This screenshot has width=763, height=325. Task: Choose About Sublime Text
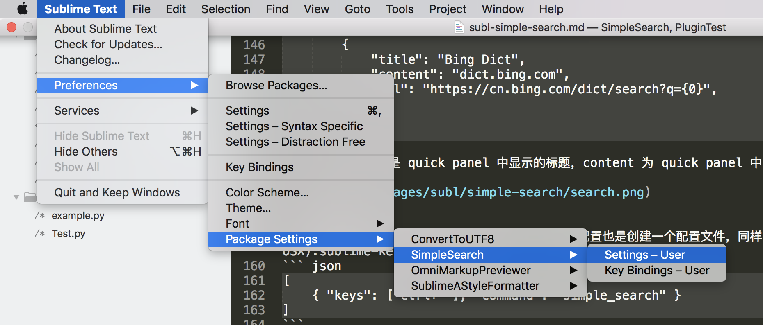[123, 29]
